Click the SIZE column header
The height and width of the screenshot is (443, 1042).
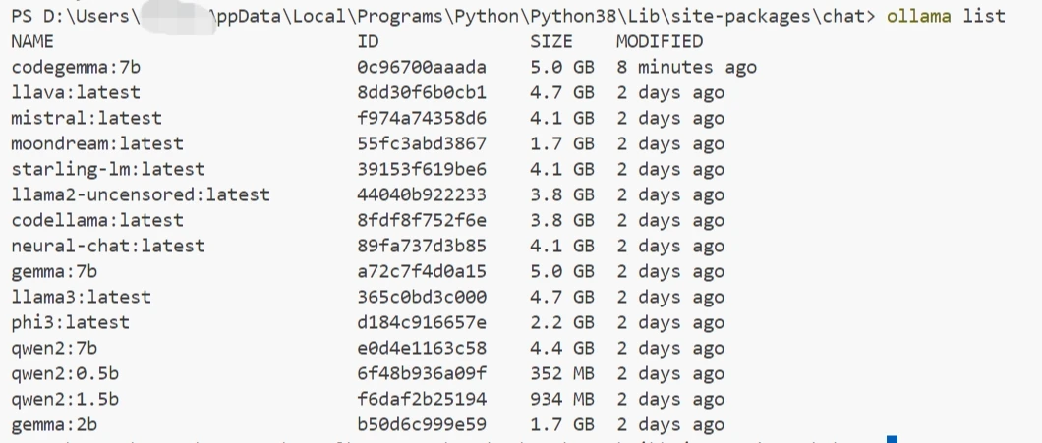551,42
